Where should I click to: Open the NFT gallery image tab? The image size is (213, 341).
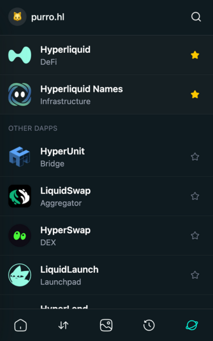106,325
